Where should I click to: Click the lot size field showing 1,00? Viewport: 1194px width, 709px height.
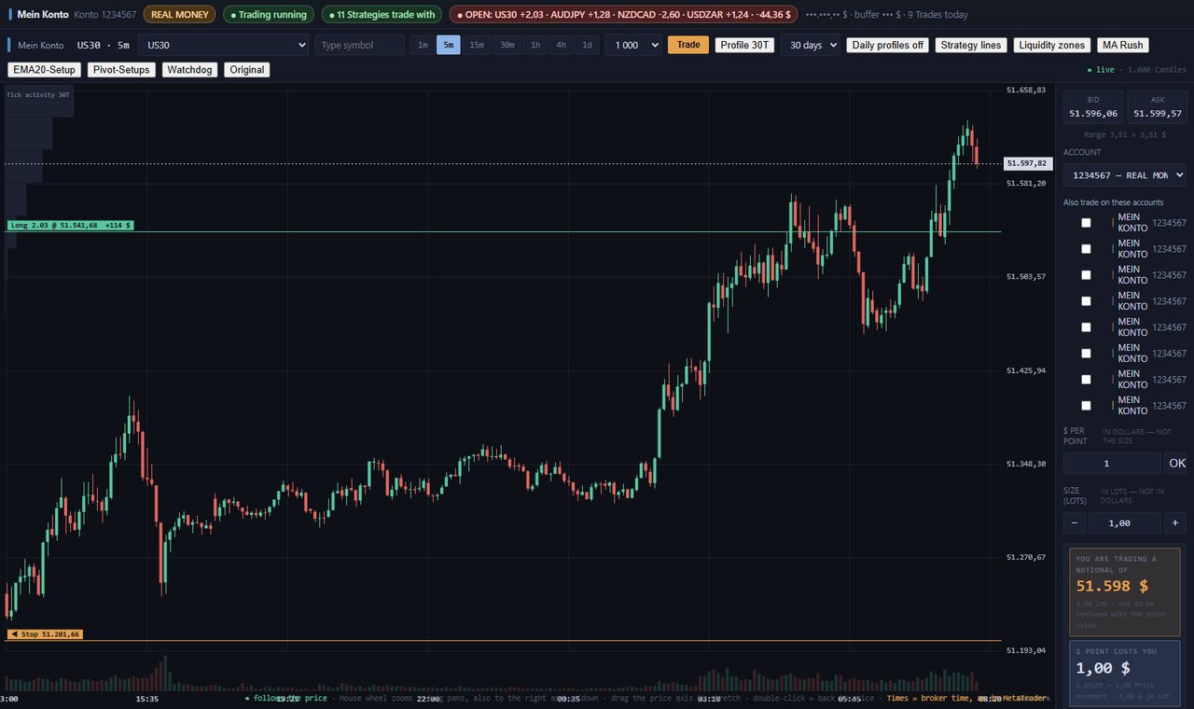pyautogui.click(x=1125, y=523)
